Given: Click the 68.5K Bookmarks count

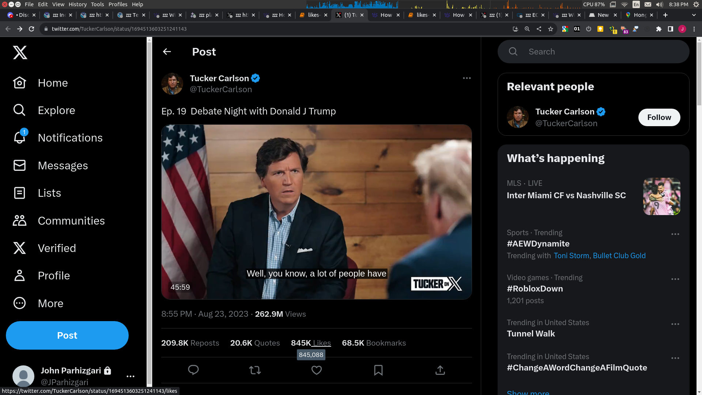Looking at the screenshot, I should 374,343.
